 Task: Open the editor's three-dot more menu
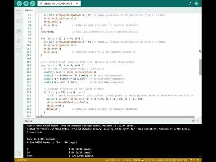[198, 10]
